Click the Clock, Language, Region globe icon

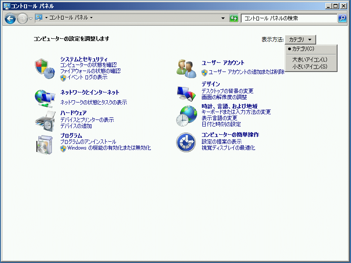tap(187, 116)
